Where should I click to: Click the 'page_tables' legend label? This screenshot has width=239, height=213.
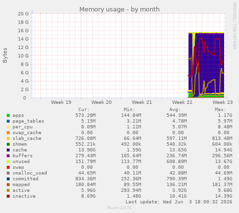coord(28,121)
